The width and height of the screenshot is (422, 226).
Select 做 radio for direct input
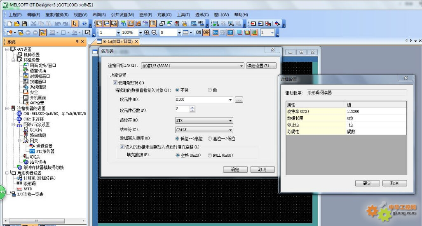[210, 90]
